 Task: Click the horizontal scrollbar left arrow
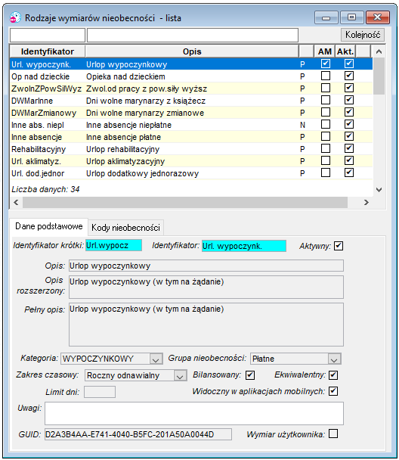[16, 203]
